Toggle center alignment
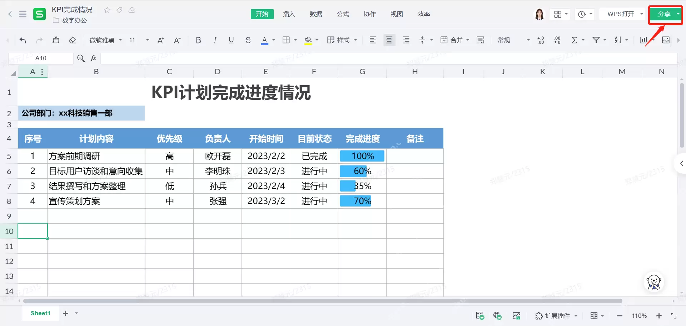Viewport: 686px width, 326px height. [x=389, y=40]
